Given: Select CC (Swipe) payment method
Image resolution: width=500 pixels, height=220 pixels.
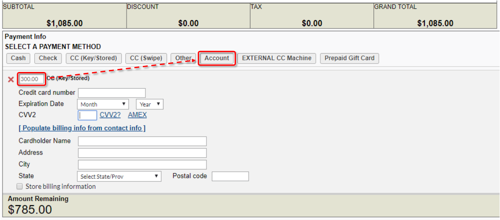Looking at the screenshot, I should (146, 58).
